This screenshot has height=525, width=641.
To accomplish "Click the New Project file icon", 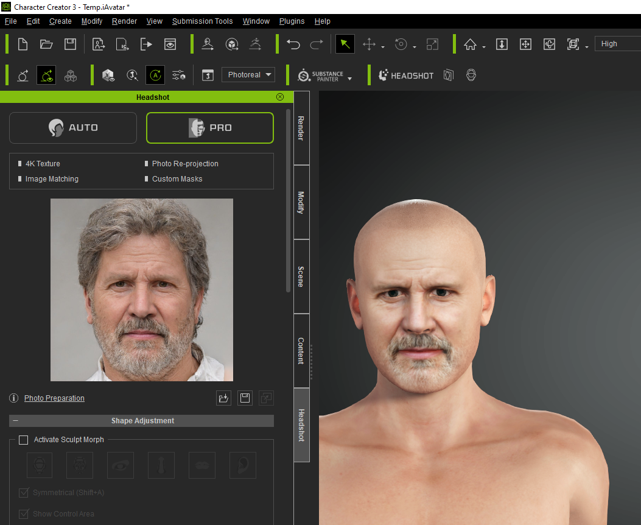I will (23, 44).
